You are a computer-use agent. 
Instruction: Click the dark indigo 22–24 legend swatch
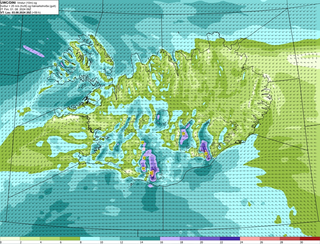(x=230, y=239)
